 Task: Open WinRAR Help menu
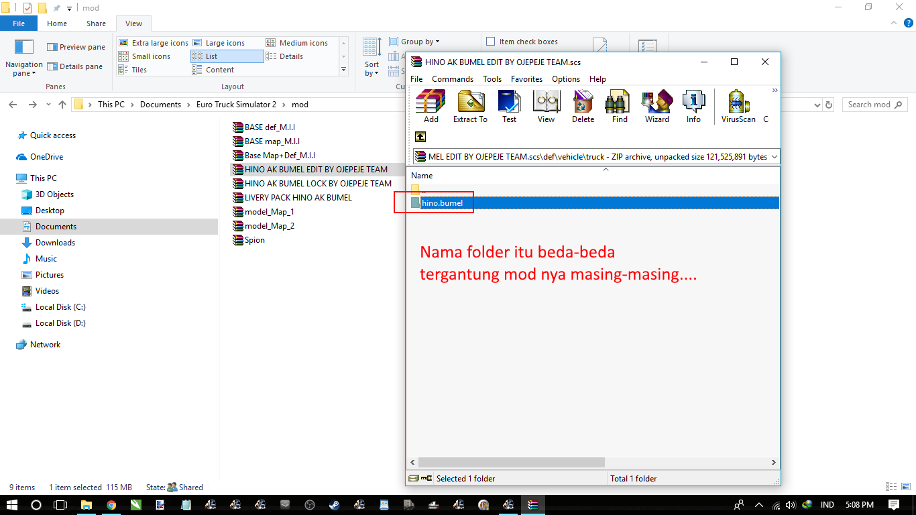click(x=597, y=79)
